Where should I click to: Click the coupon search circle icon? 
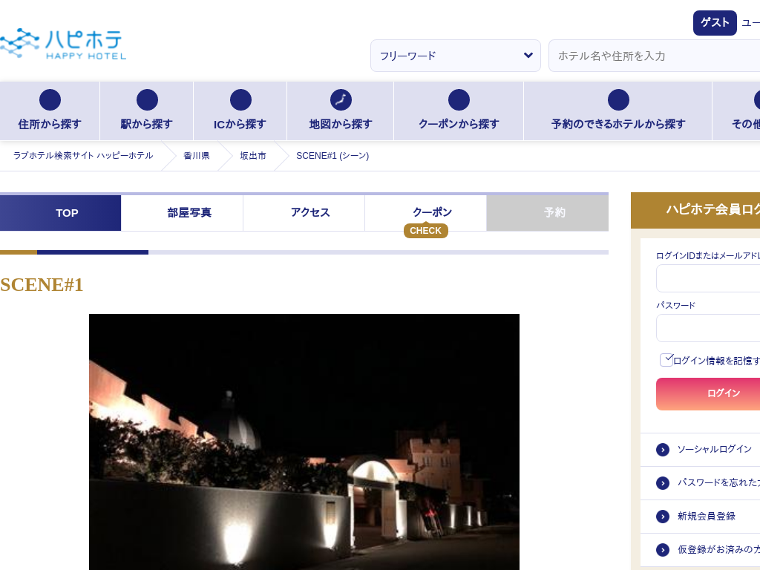click(x=459, y=100)
